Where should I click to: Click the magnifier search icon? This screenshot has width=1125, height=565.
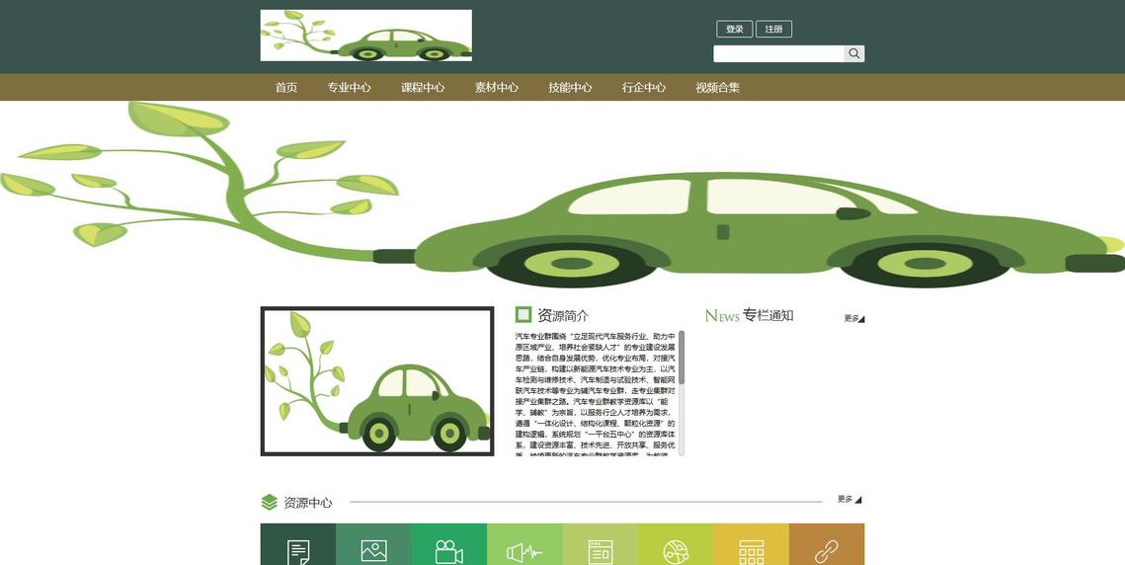pyautogui.click(x=854, y=53)
